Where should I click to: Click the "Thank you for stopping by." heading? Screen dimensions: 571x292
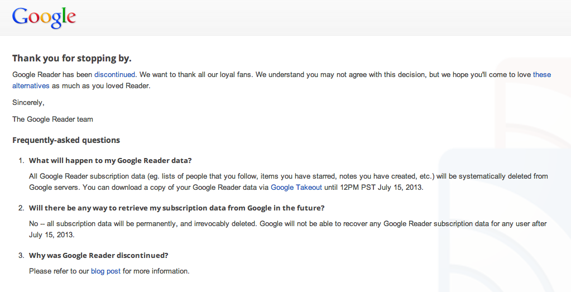(x=72, y=58)
